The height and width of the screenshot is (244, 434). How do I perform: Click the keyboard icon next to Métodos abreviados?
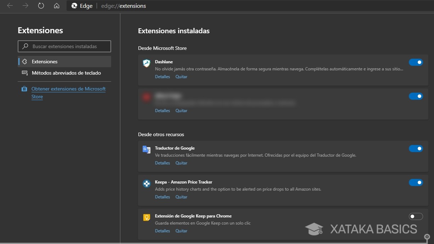tap(25, 72)
